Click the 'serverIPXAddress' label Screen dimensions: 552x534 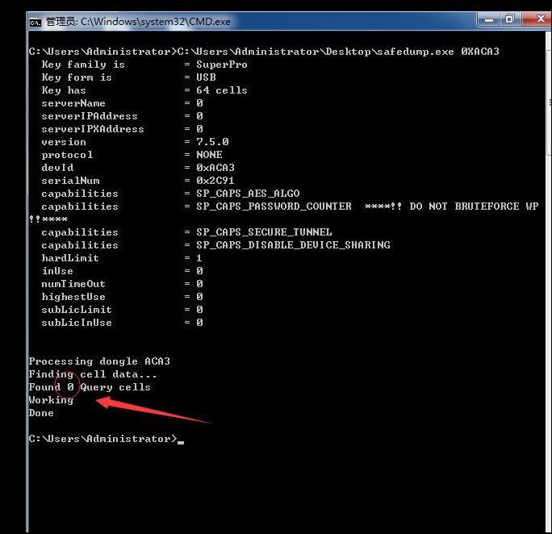pos(93,129)
